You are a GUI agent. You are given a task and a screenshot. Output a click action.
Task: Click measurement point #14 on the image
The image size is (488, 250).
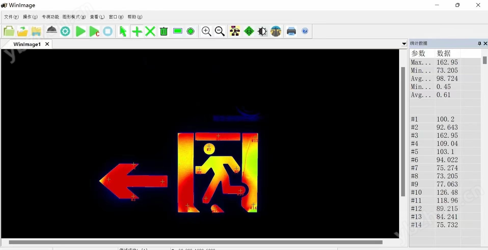coord(253,205)
